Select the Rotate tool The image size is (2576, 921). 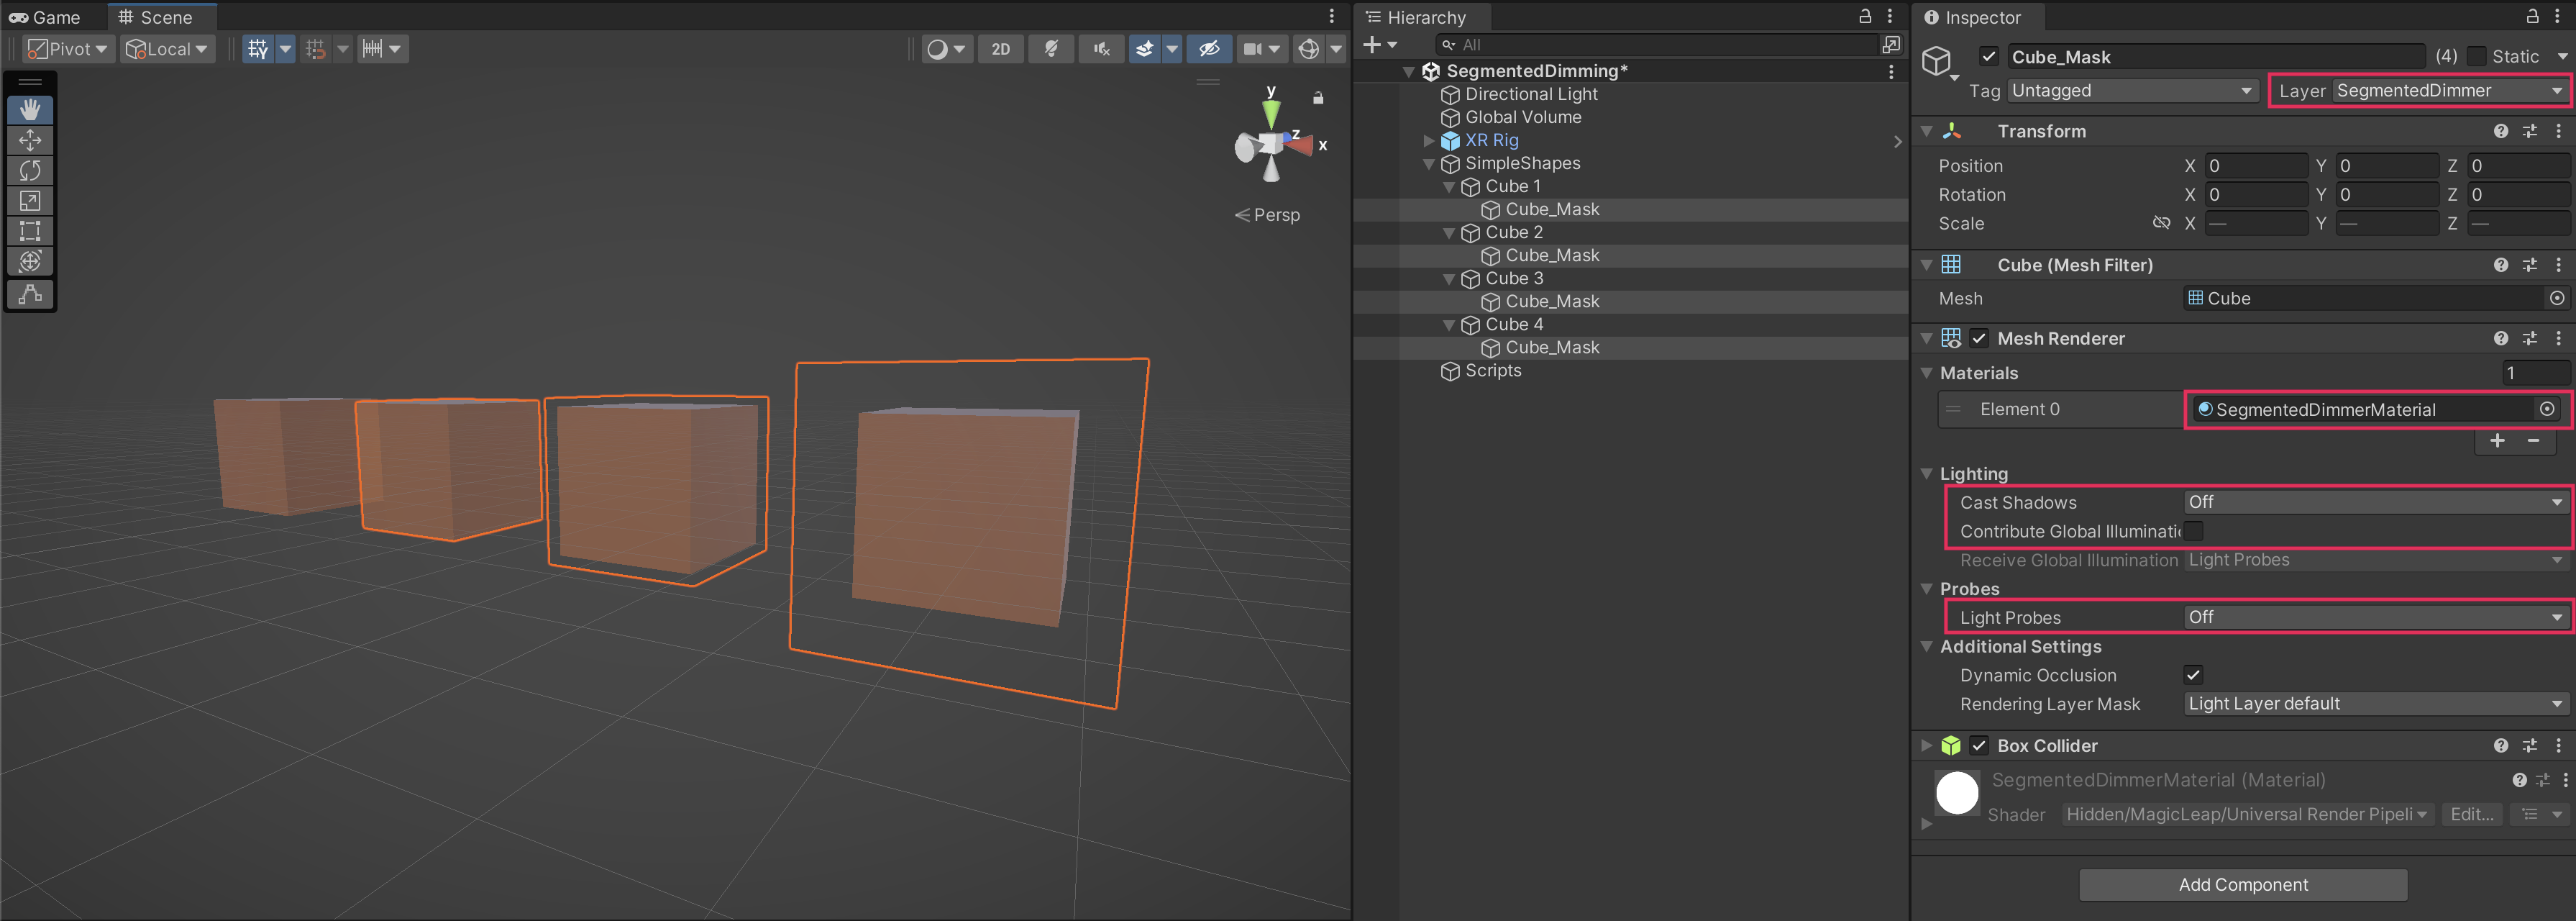(x=30, y=170)
